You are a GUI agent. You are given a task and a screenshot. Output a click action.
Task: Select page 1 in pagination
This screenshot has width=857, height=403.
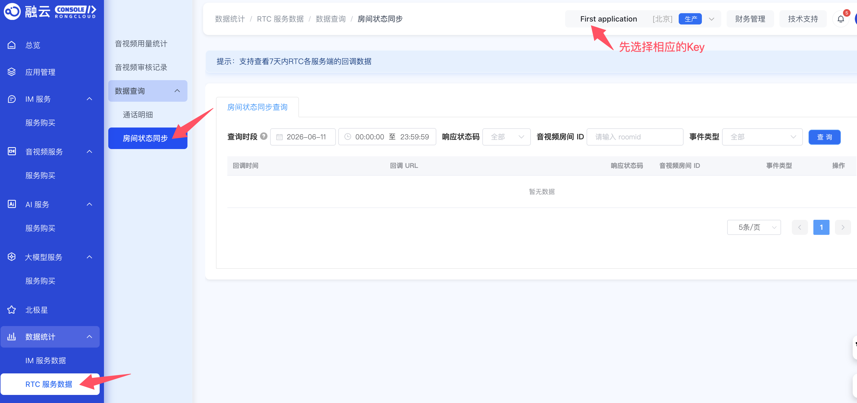click(x=821, y=227)
